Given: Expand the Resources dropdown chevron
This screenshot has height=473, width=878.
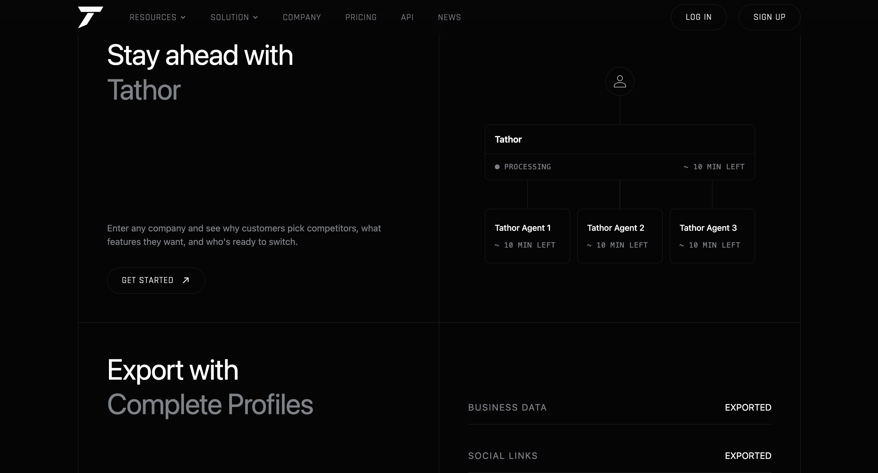Looking at the screenshot, I should pos(183,17).
